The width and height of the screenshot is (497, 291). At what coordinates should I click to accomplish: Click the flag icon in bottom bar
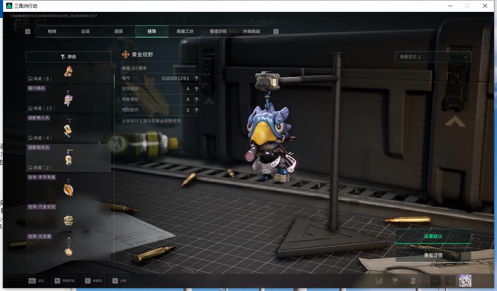click(395, 281)
